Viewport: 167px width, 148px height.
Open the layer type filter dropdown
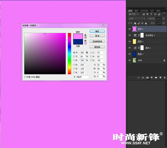[134, 14]
